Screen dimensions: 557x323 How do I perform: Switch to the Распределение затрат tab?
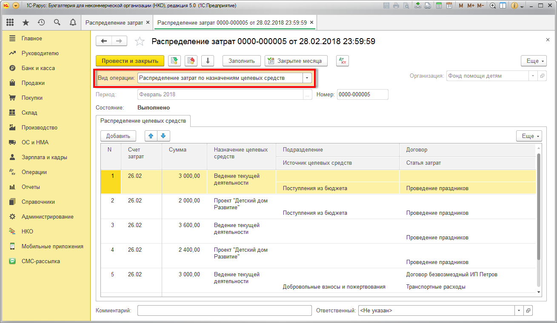pyautogui.click(x=114, y=22)
